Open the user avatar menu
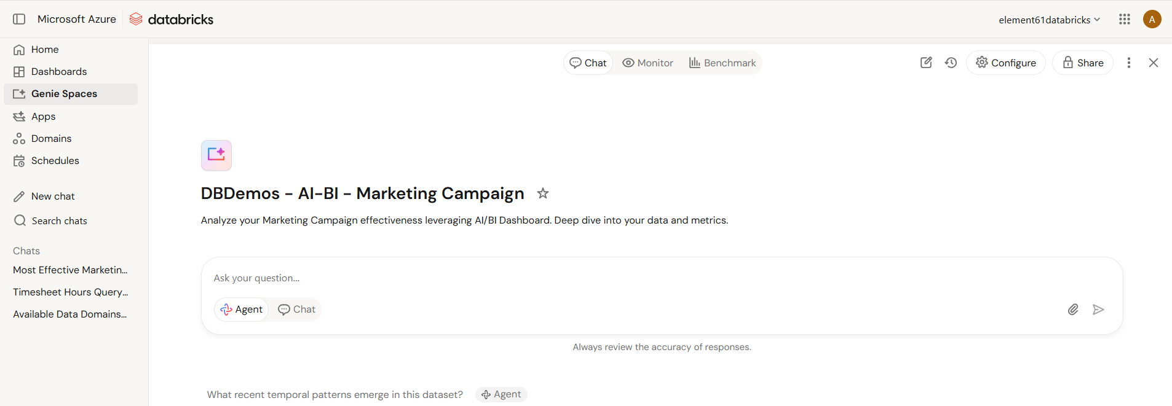The width and height of the screenshot is (1172, 406). pyautogui.click(x=1152, y=19)
